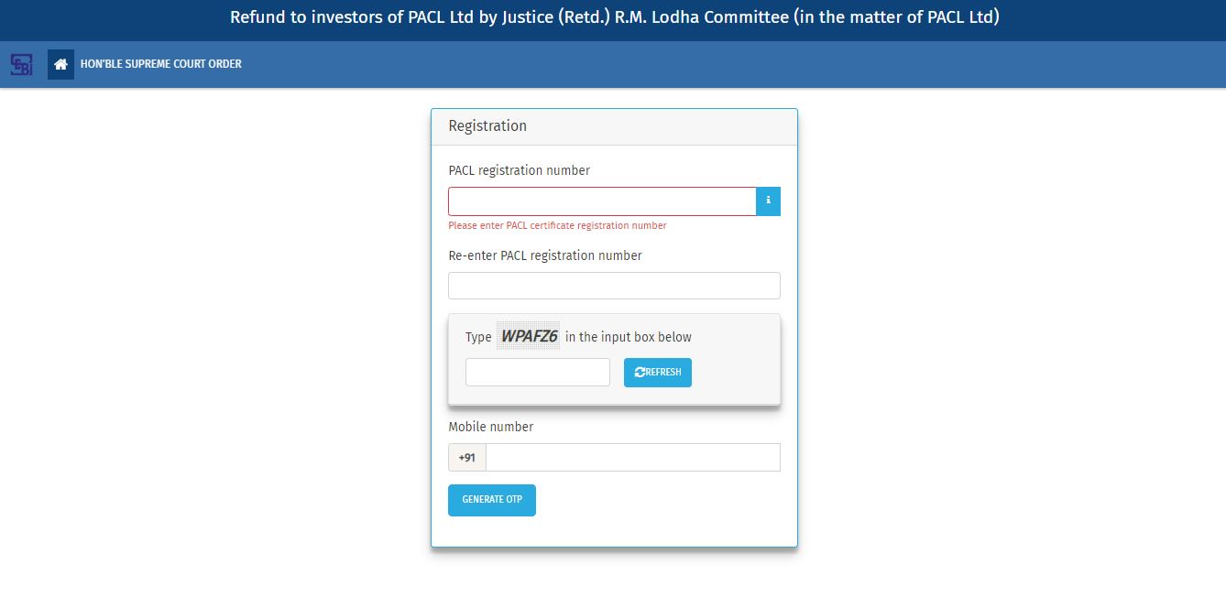This screenshot has width=1226, height=597.
Task: Click the circular arrow icon on REFRESH button
Action: click(640, 372)
